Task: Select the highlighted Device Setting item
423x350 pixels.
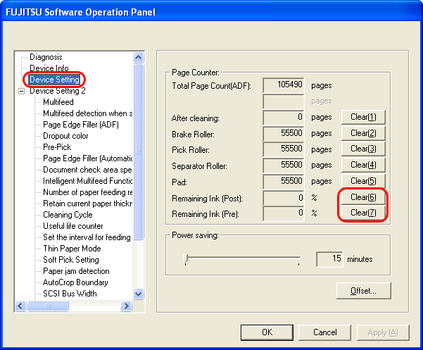Action: [x=54, y=80]
